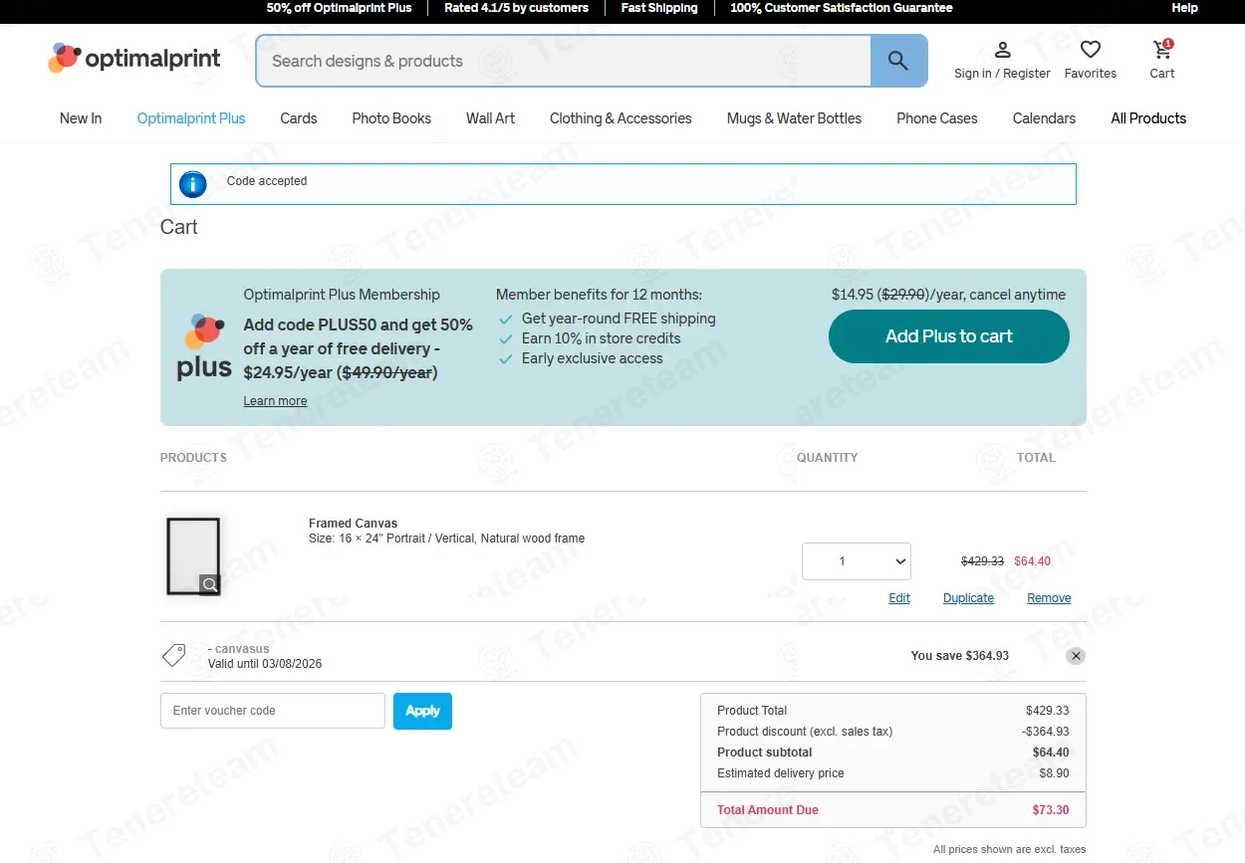Screen dimensions: 1245x863
Task: Open the Cart icon in header
Action: 1162,50
